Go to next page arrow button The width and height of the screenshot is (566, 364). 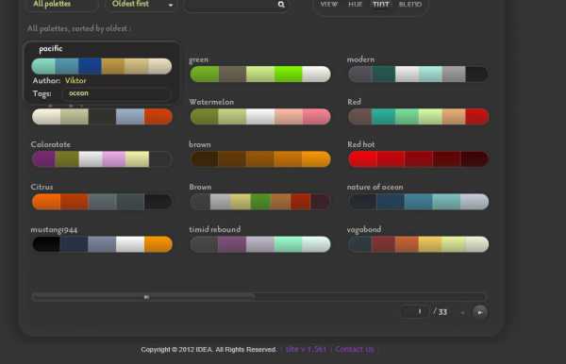click(480, 312)
